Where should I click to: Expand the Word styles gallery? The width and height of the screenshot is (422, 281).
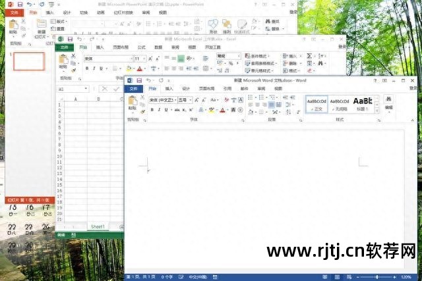point(377,111)
